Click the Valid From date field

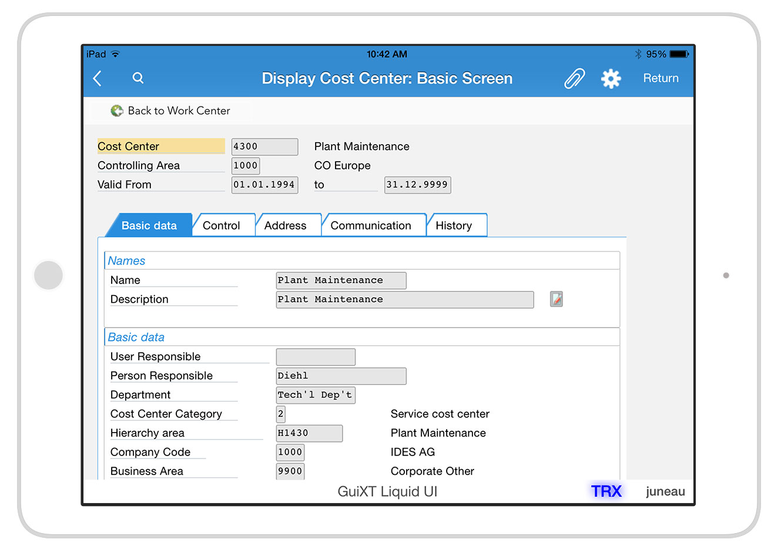[264, 185]
